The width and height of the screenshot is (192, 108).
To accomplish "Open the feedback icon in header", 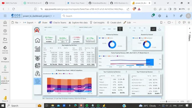I will pyautogui.click(x=181, y=16).
